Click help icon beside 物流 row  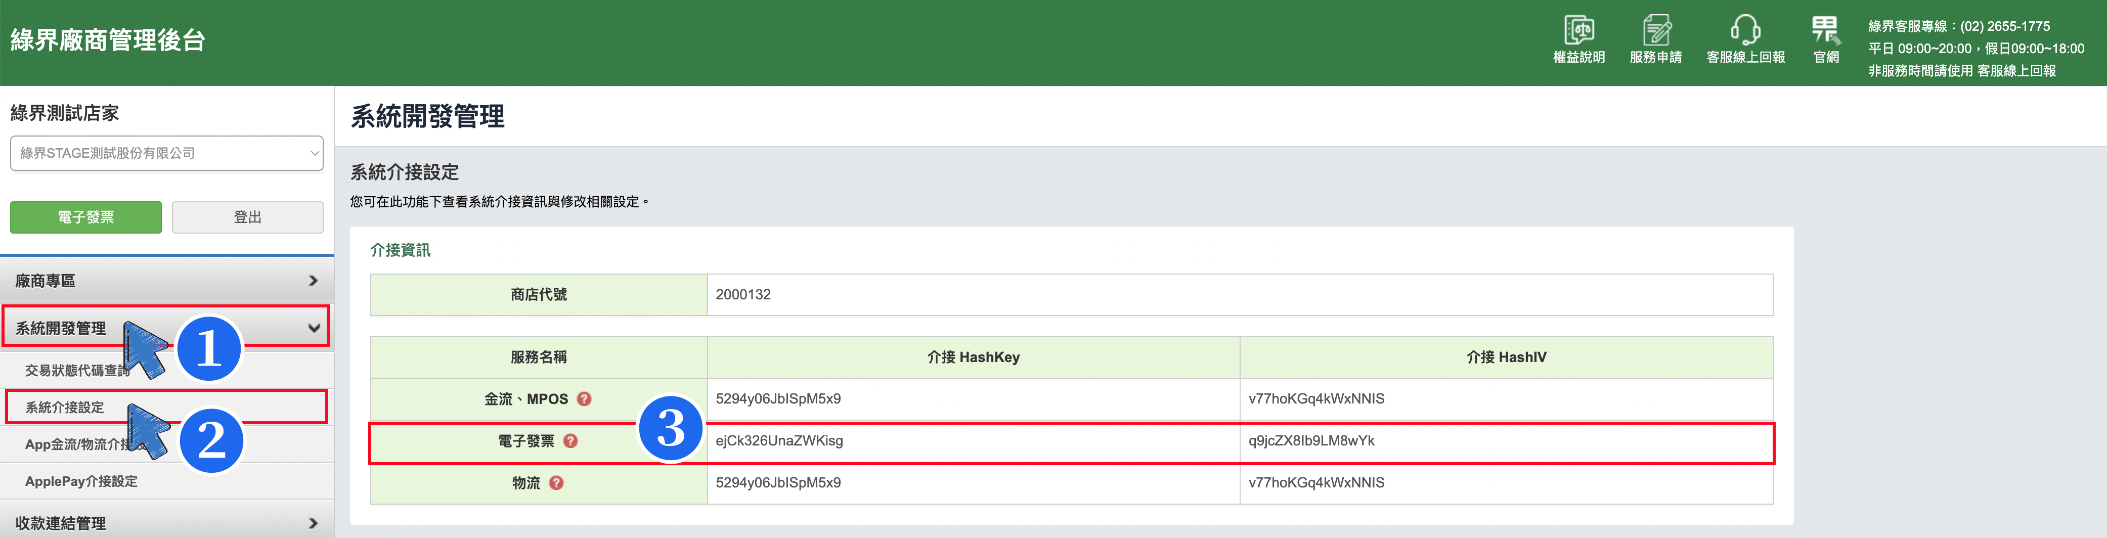[556, 482]
